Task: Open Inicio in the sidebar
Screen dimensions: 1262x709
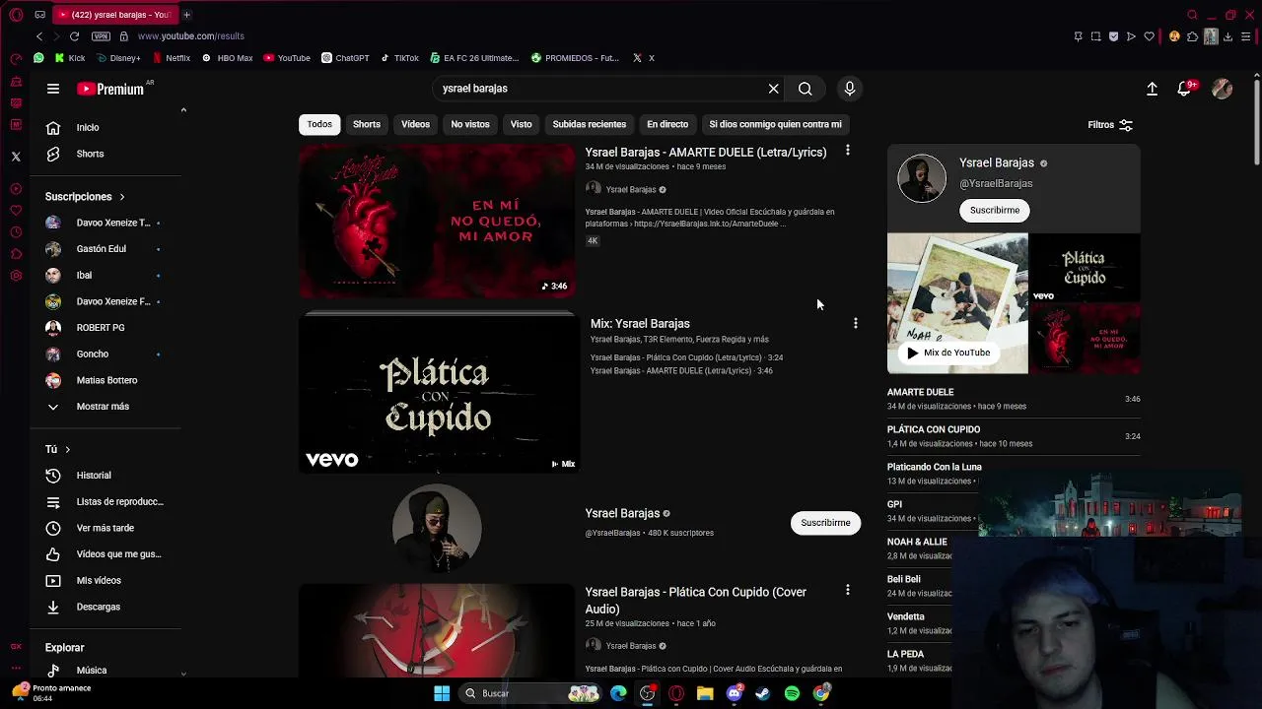Action: point(89,128)
